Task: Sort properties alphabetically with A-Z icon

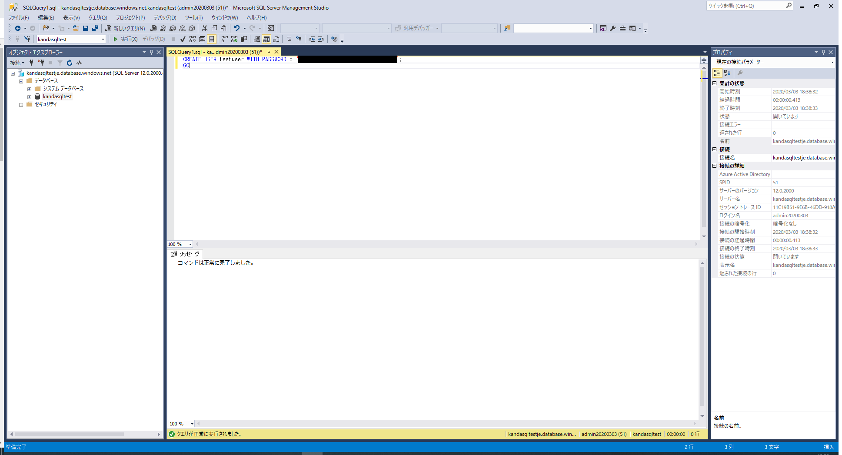Action: click(x=727, y=73)
